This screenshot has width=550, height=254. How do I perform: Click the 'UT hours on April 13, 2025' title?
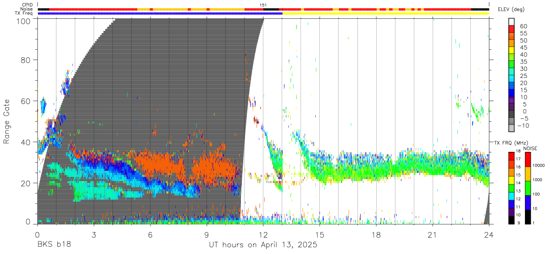263,245
